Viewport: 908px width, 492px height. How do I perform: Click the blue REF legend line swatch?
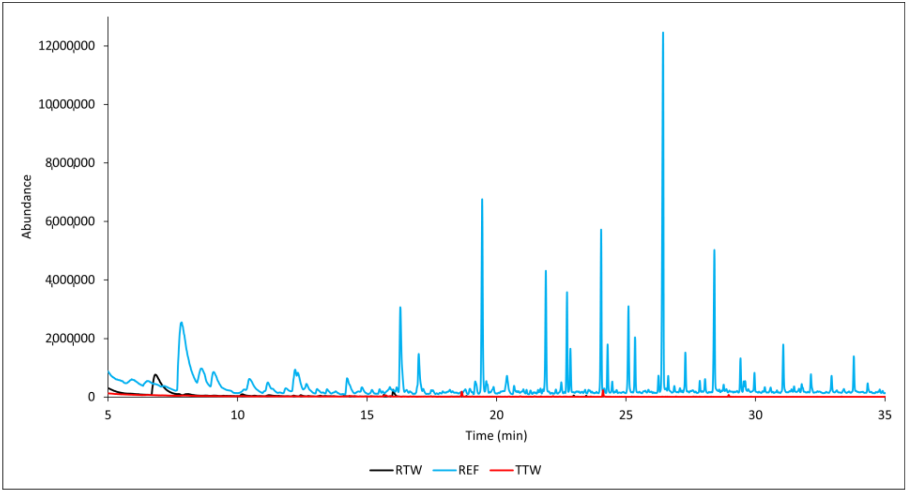[444, 470]
